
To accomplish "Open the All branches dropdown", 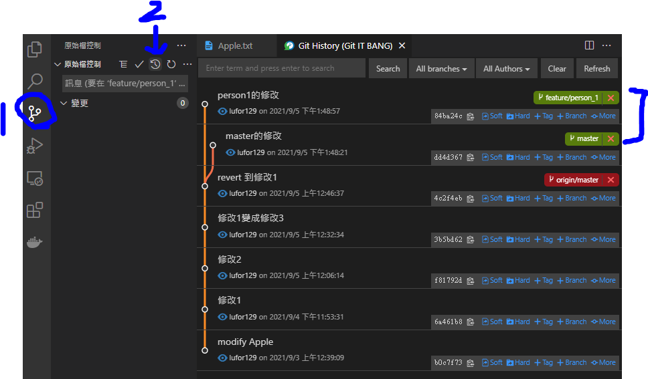I will [441, 69].
